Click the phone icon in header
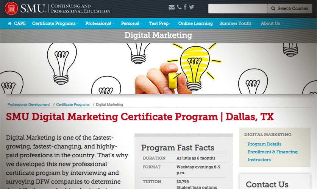This screenshot has width=317, height=189. (179, 7)
